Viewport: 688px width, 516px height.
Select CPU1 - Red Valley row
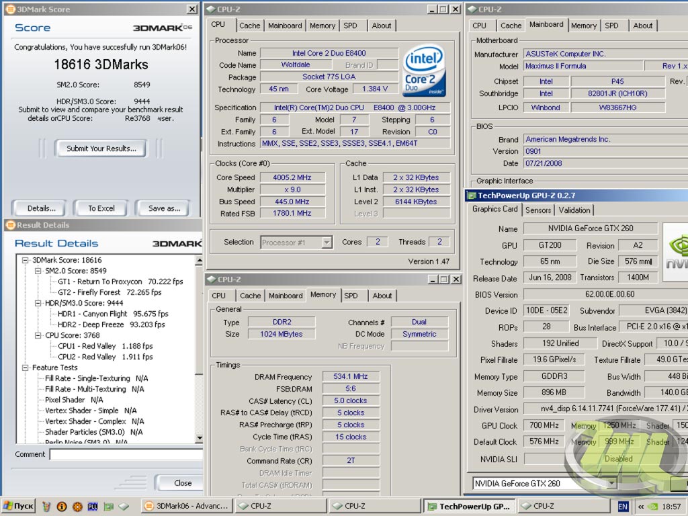[105, 346]
